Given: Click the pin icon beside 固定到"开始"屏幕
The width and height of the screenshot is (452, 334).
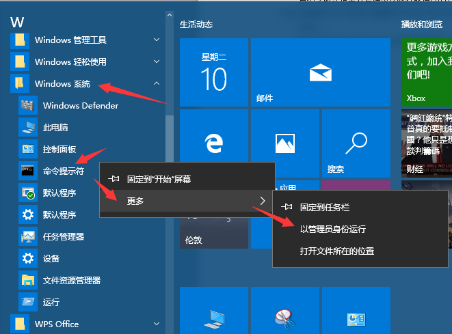Looking at the screenshot, I should click(114, 179).
